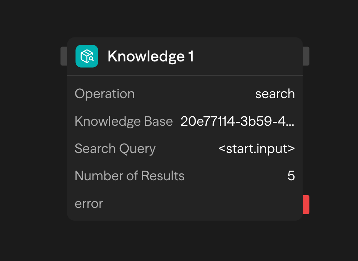Click the Number of Results label
The height and width of the screenshot is (261, 358).
[129, 176]
